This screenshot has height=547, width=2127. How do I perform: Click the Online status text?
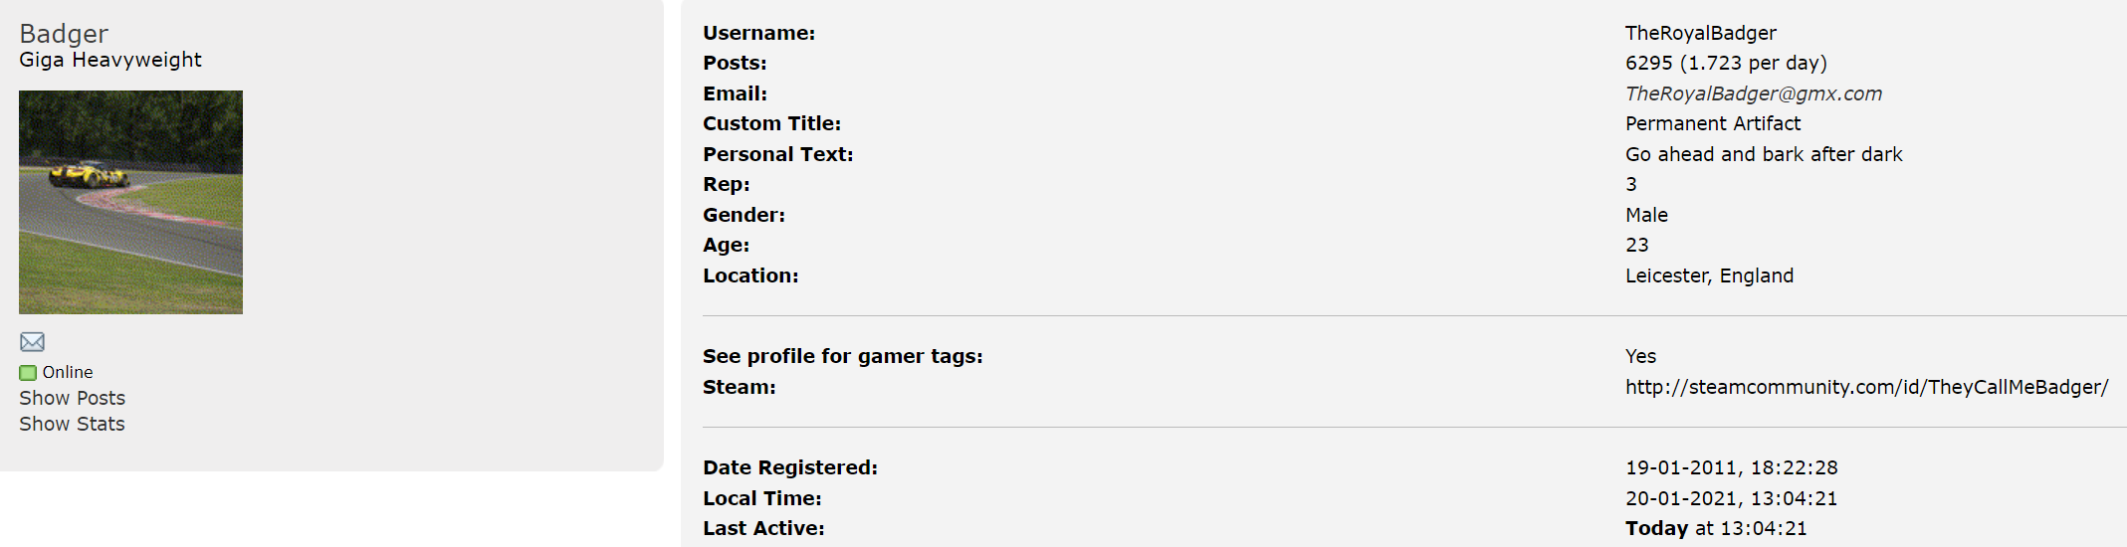click(x=68, y=372)
